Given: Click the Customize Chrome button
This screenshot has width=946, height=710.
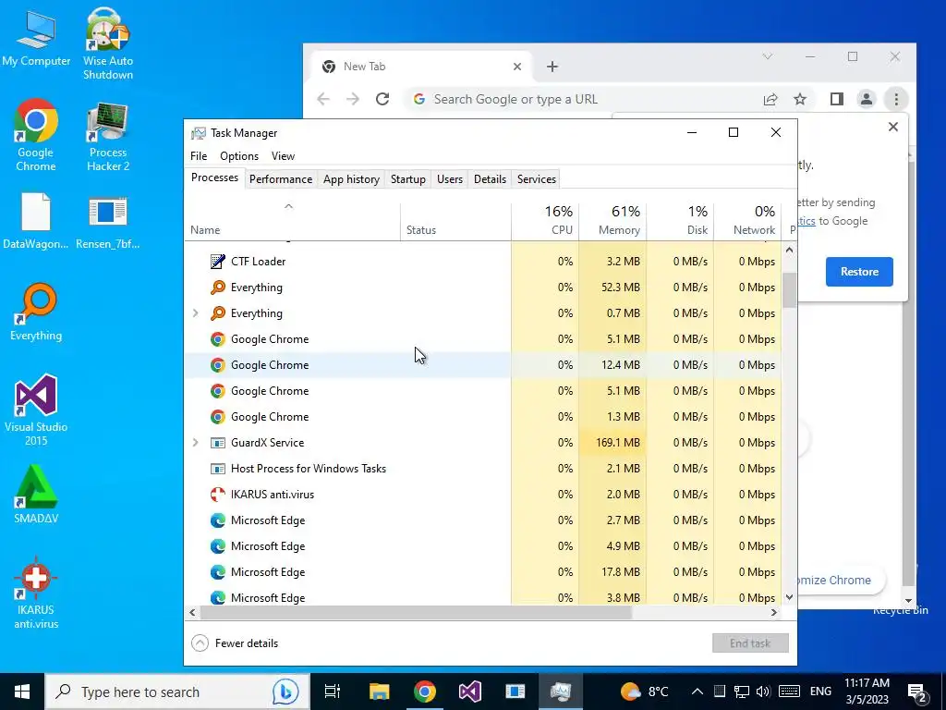Looking at the screenshot, I should (840, 581).
